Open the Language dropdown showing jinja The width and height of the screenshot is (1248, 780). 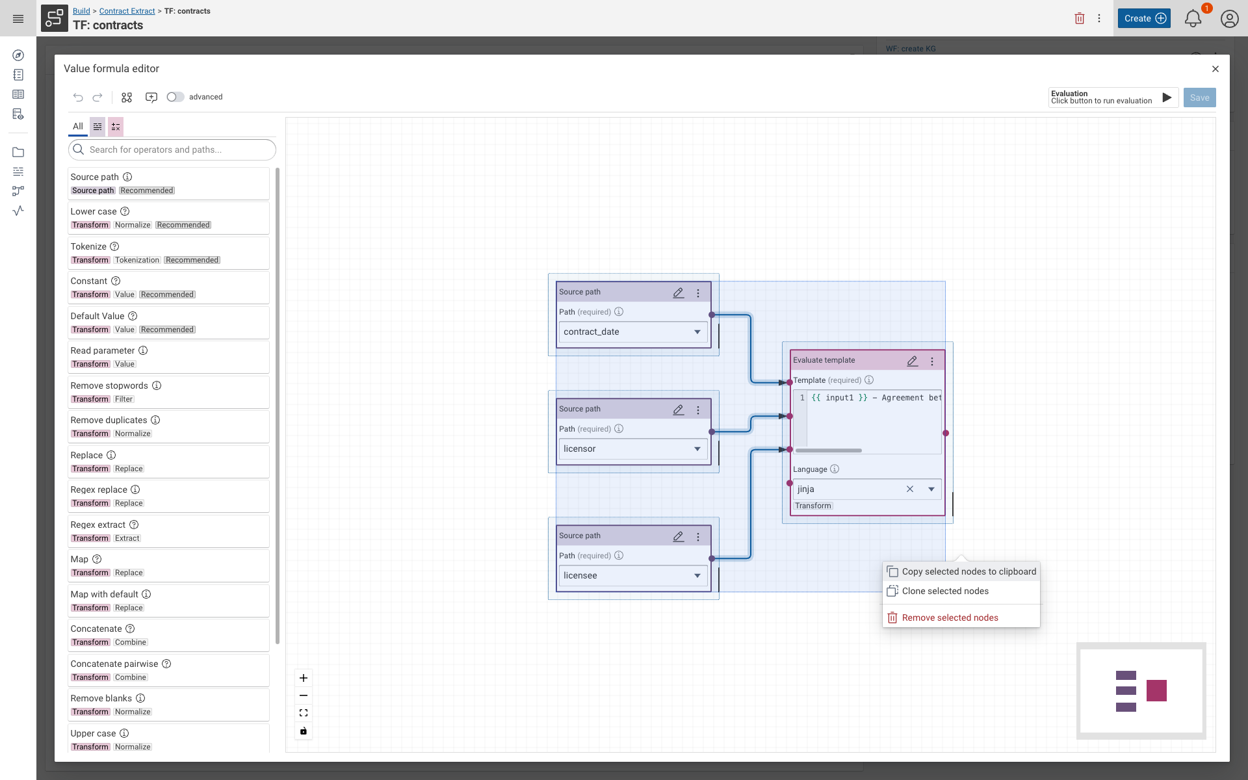coord(931,489)
